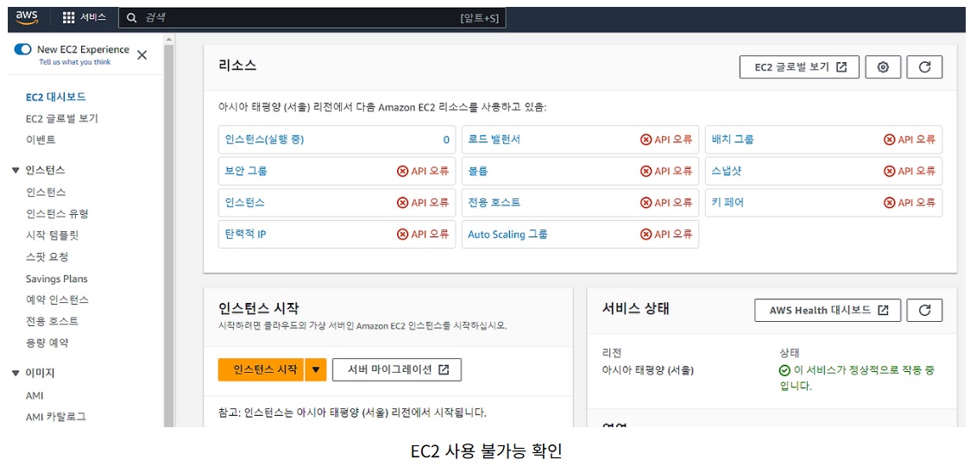Open AMI in the sidebar
Viewport: 970px width, 466px height.
[x=35, y=395]
